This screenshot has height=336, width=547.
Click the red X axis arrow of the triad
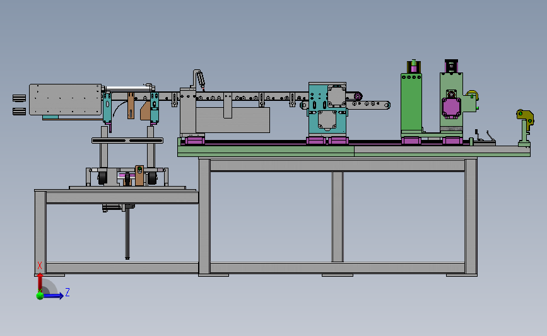coord(40,282)
